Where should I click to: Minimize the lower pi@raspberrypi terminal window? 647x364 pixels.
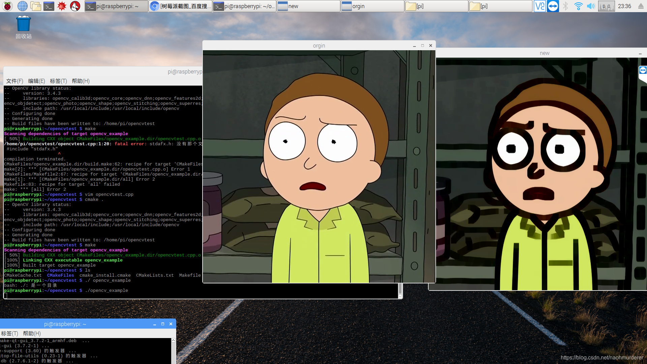pos(155,324)
